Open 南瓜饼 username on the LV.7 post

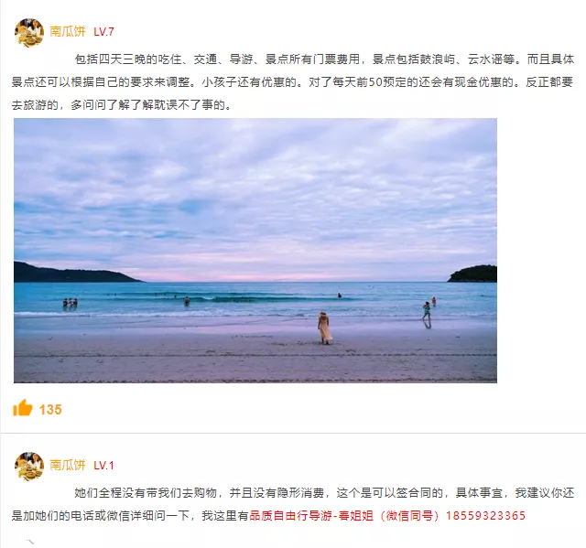(68, 31)
